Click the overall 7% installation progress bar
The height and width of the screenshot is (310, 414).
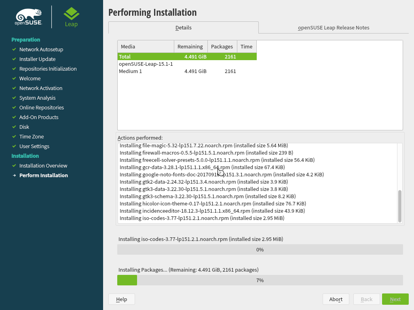(x=260, y=280)
